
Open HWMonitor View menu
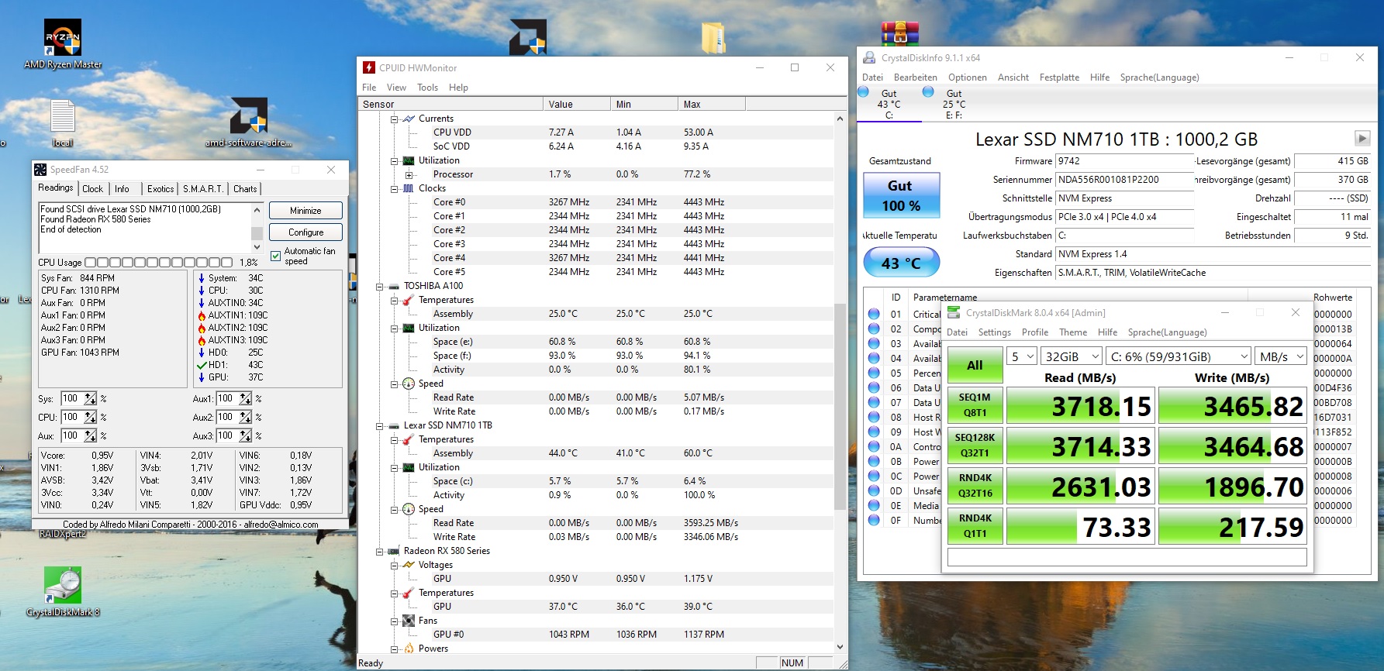[x=396, y=88]
